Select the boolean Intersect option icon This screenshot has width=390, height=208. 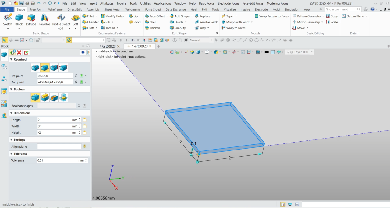(x=63, y=97)
